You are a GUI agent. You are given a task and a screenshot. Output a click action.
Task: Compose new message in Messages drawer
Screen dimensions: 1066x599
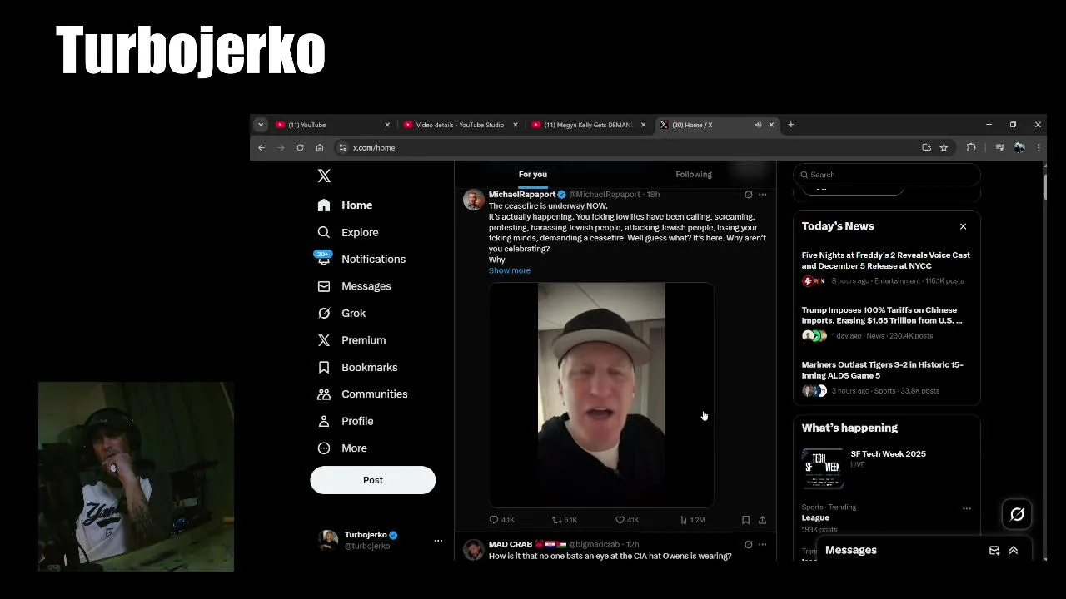pyautogui.click(x=994, y=550)
